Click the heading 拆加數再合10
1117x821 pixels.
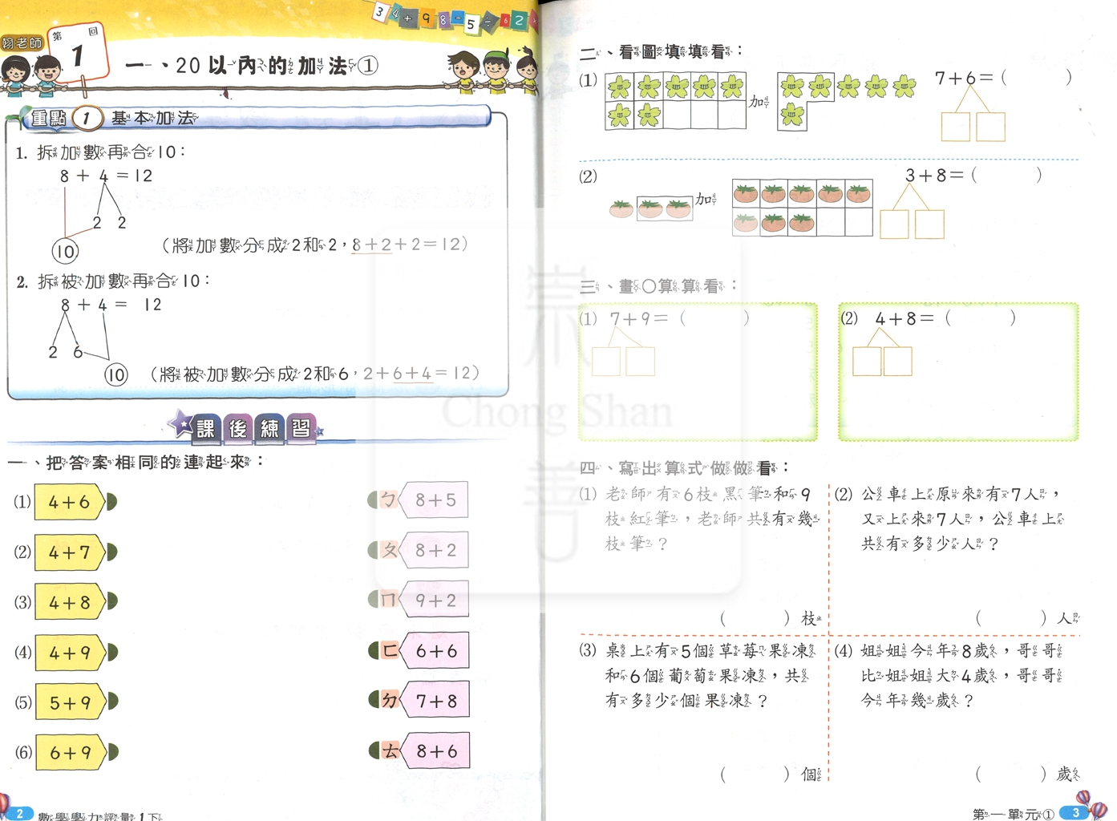[110, 152]
